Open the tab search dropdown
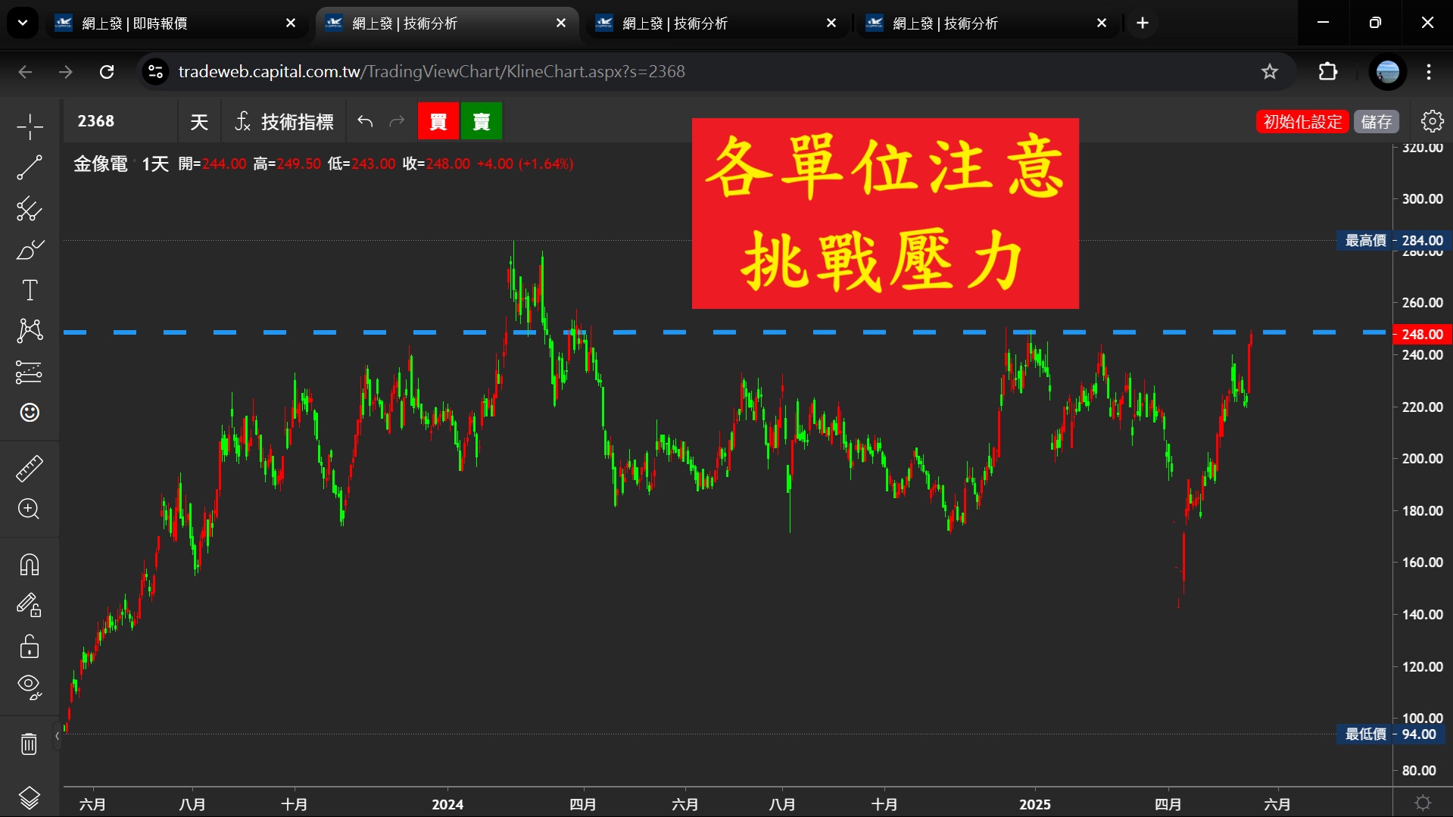The image size is (1453, 817). pyautogui.click(x=23, y=23)
